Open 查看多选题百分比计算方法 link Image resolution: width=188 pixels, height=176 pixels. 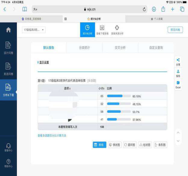coord(52,136)
